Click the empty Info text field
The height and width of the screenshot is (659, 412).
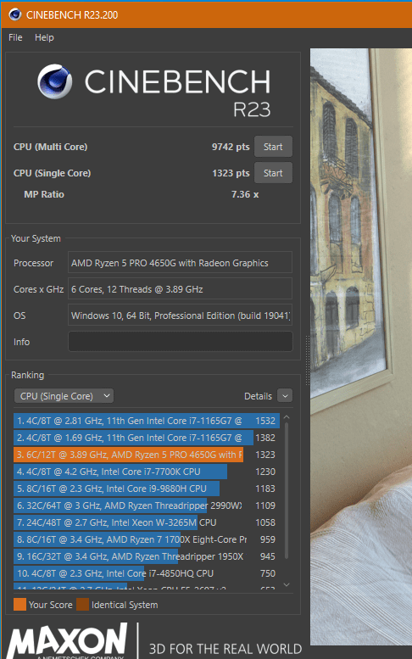180,341
